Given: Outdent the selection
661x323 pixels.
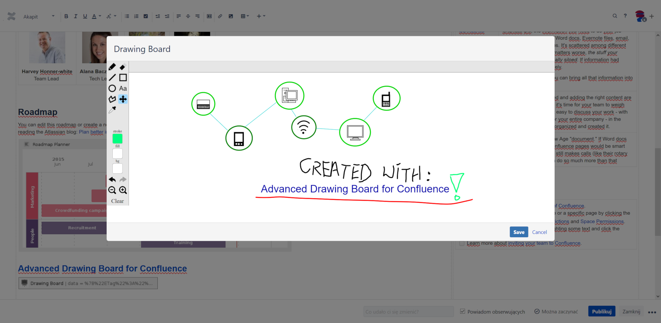Looking at the screenshot, I should [x=158, y=16].
